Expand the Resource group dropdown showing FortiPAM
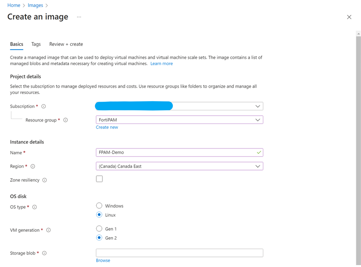Screen dimensions: 361x267 [179, 120]
